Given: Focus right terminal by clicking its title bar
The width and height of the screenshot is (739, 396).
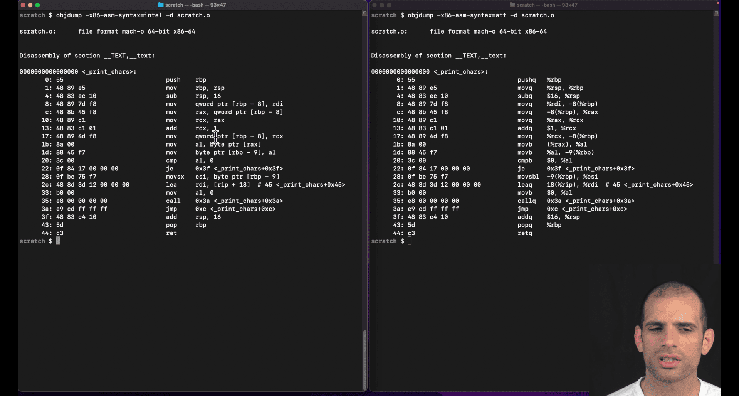Looking at the screenshot, I should coord(547,5).
